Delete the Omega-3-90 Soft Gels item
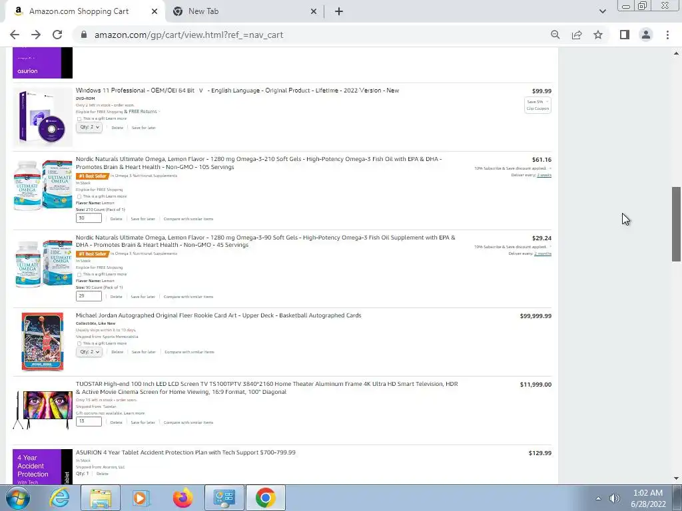Viewport: 682px width, 511px height. (x=116, y=297)
